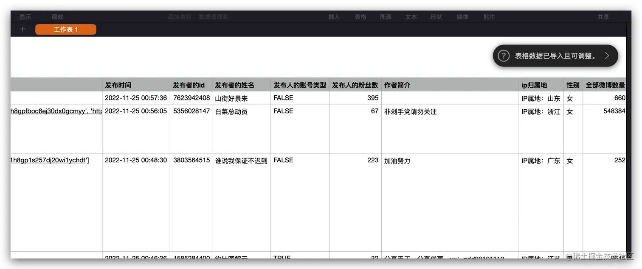The width and height of the screenshot is (642, 269).
Task: Click the id cell 5356028147
Action: point(191,129)
